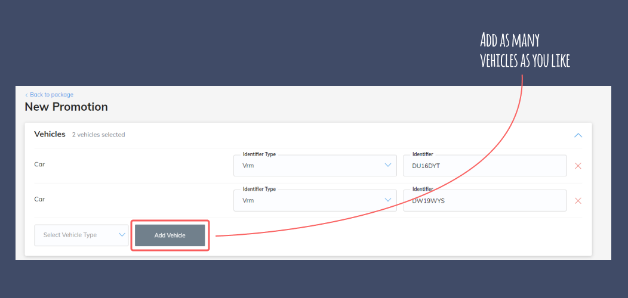Open Identifier Type dropdown for DW19WYS row
Image resolution: width=628 pixels, height=298 pixels.
315,200
